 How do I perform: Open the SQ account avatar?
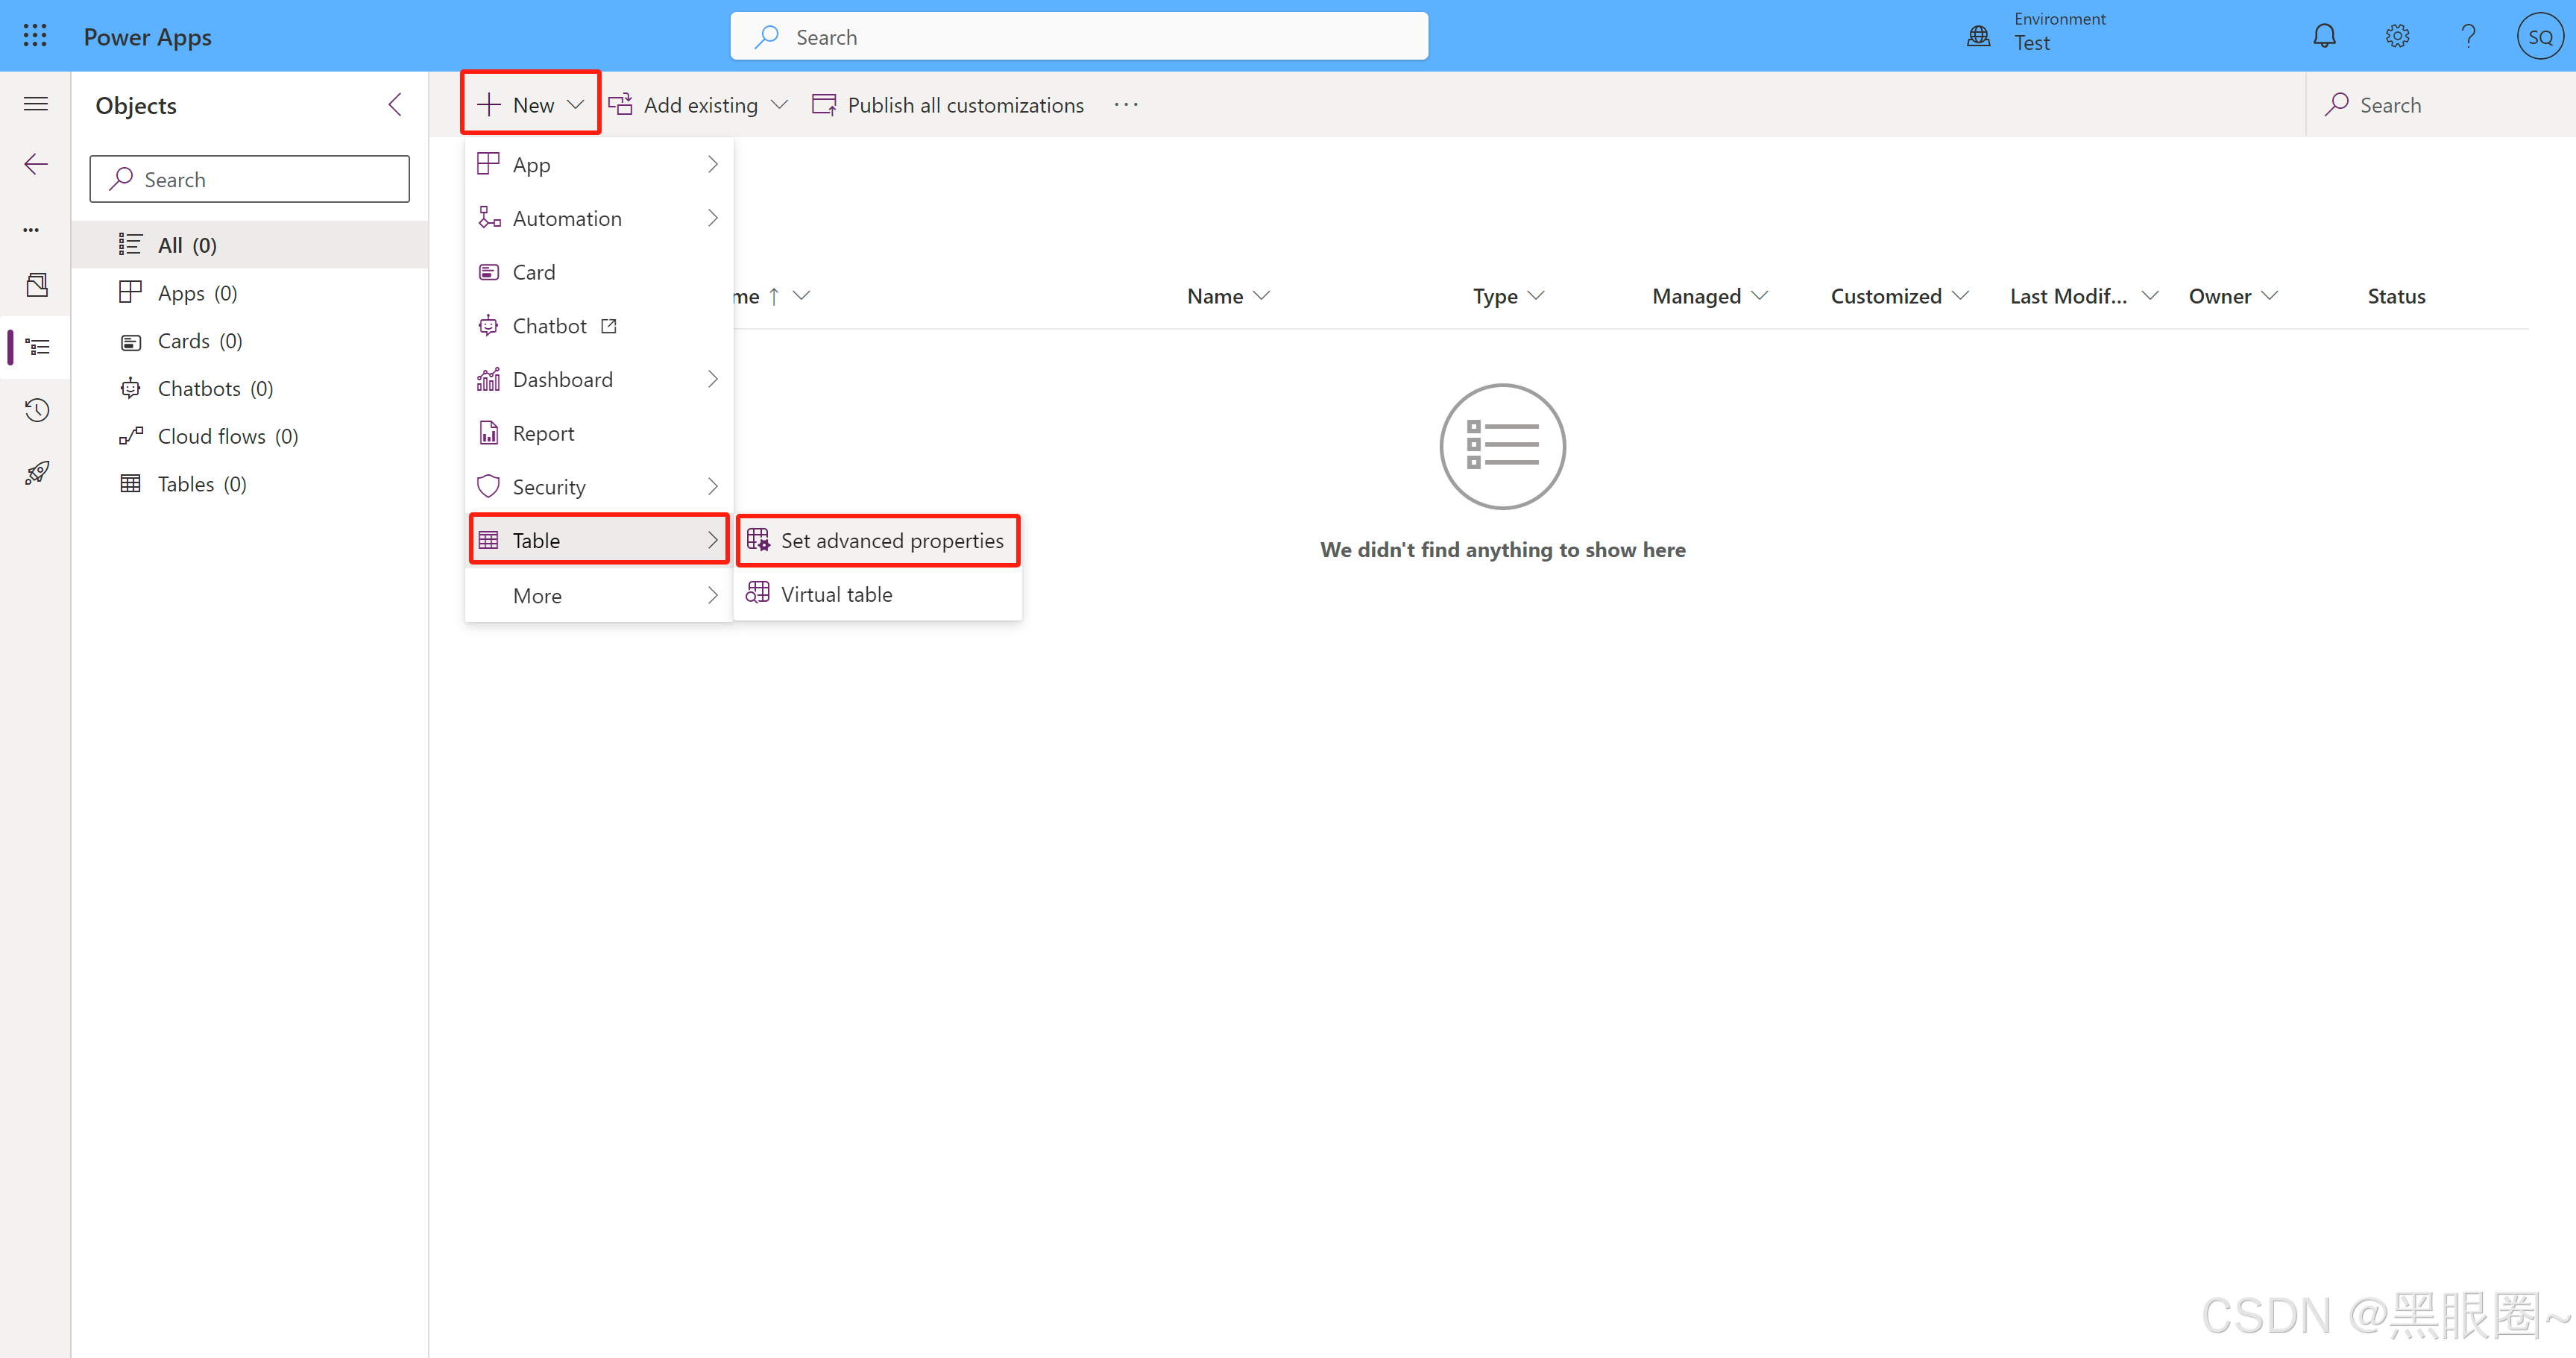pyautogui.click(x=2540, y=35)
